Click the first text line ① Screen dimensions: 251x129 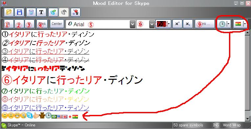coord(48,34)
